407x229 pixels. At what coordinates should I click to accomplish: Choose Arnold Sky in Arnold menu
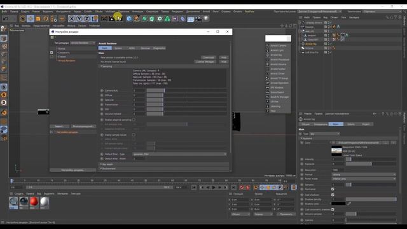click(276, 55)
